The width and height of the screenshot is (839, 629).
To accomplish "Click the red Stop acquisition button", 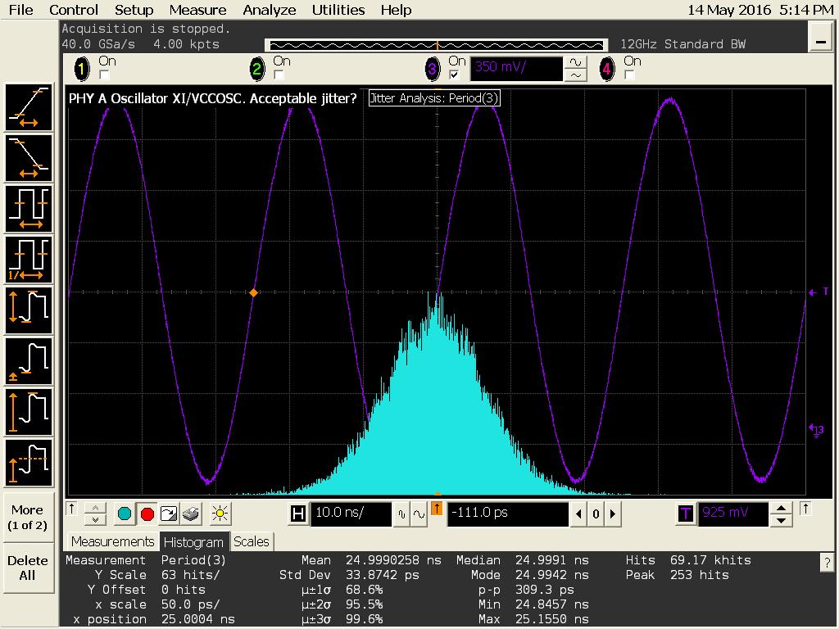I will tap(147, 514).
